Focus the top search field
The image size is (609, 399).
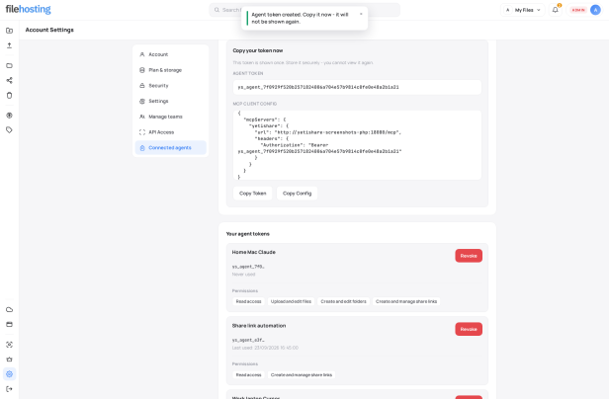tap(304, 10)
